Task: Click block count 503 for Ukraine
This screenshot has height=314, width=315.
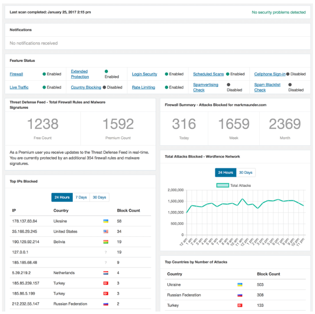Action: tap(260, 285)
